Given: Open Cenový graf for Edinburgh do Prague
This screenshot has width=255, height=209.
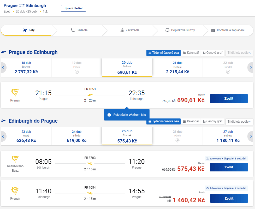Looking at the screenshot, I should tap(212, 121).
